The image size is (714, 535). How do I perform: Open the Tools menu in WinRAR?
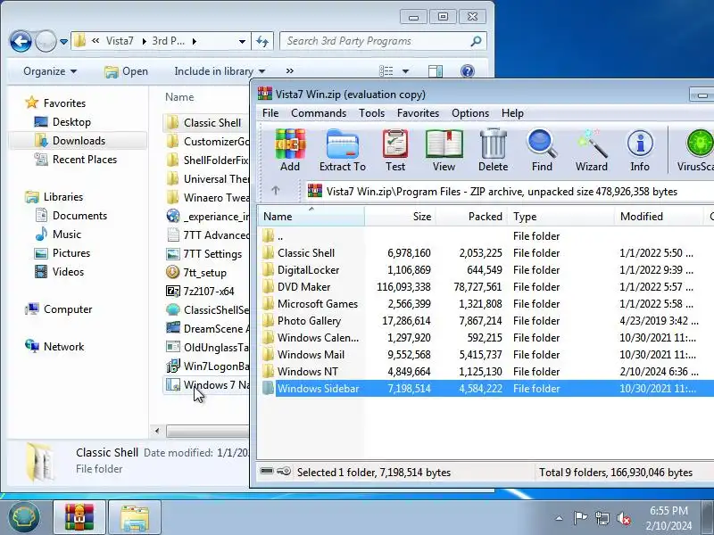[x=371, y=113]
